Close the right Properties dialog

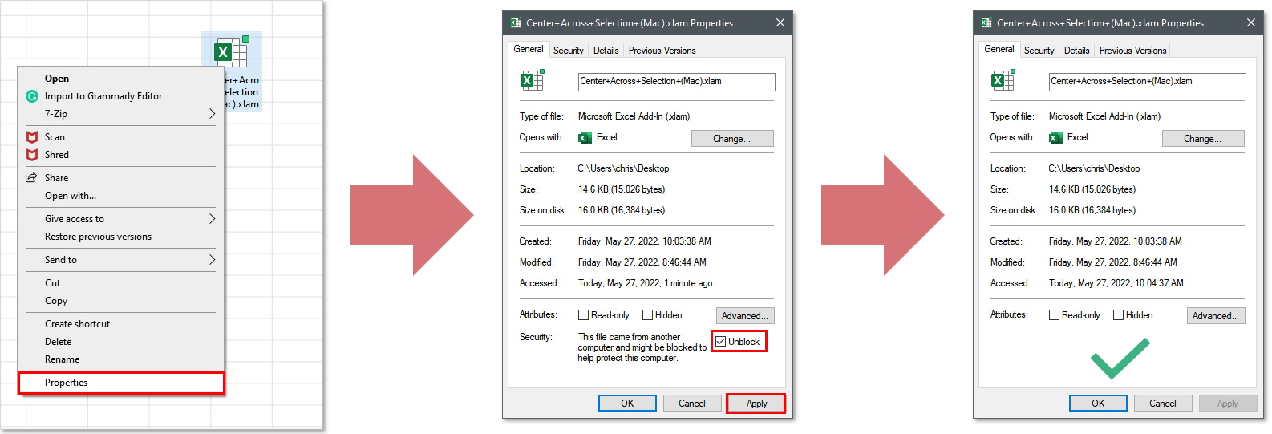pos(1250,23)
